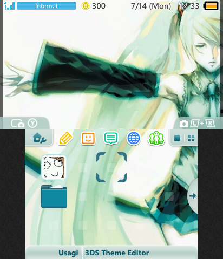Open Home Menu settings wrench icon

[x=40, y=138]
